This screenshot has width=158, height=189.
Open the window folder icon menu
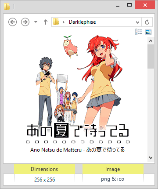coord(7,7)
